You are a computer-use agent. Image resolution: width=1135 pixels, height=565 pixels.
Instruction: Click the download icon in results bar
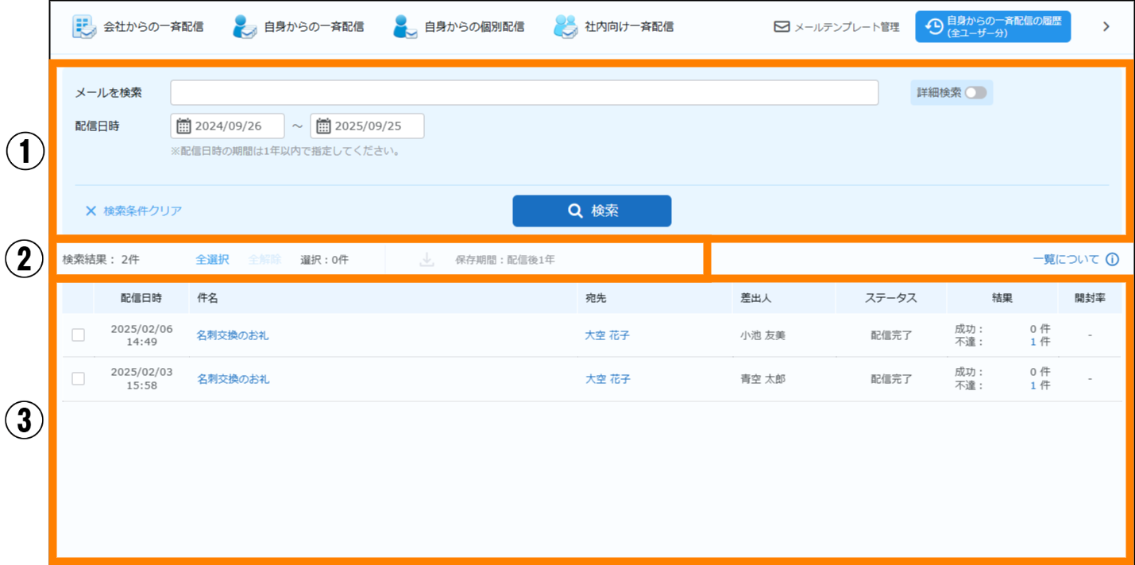427,260
